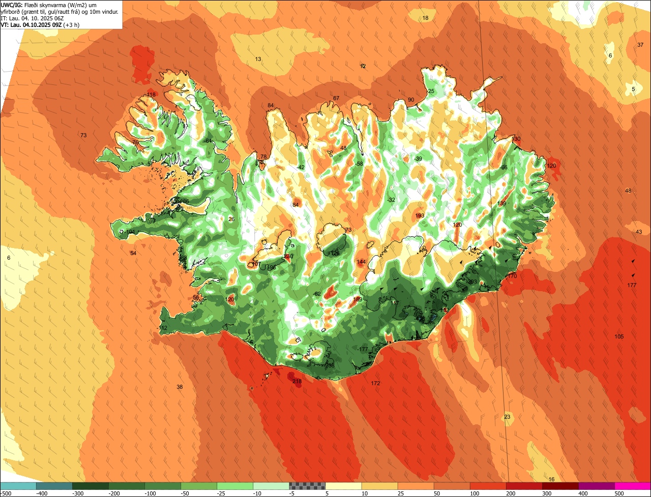Click the map value '-42' in north Iceland
The height and width of the screenshot is (497, 651).
[x=301, y=167]
